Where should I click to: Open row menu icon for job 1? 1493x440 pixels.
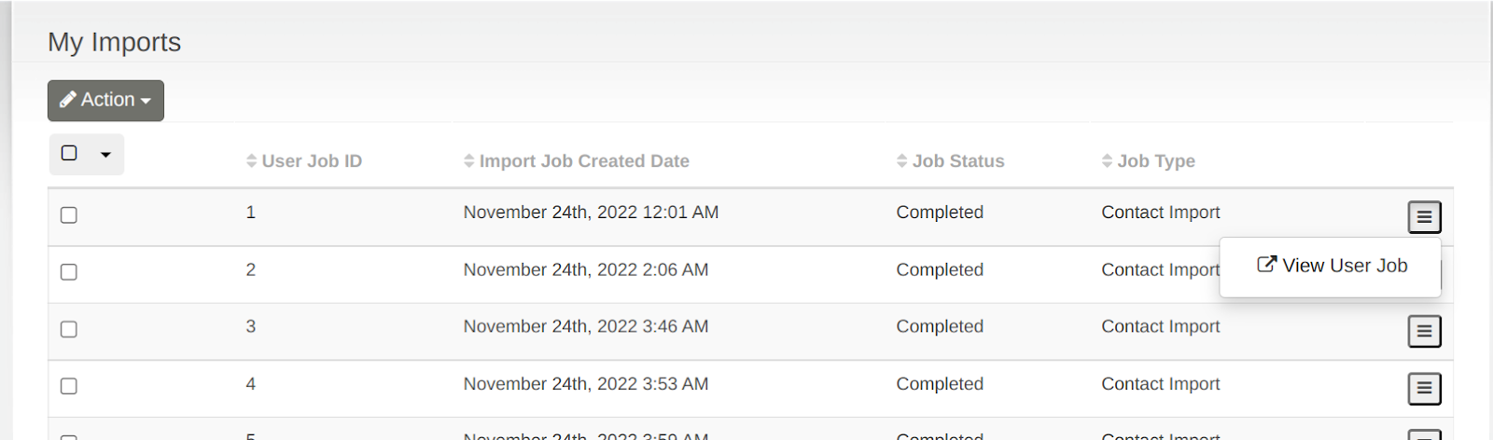(1424, 217)
